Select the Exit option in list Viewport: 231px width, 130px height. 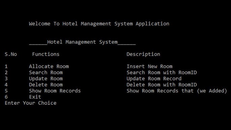pyautogui.click(x=35, y=97)
